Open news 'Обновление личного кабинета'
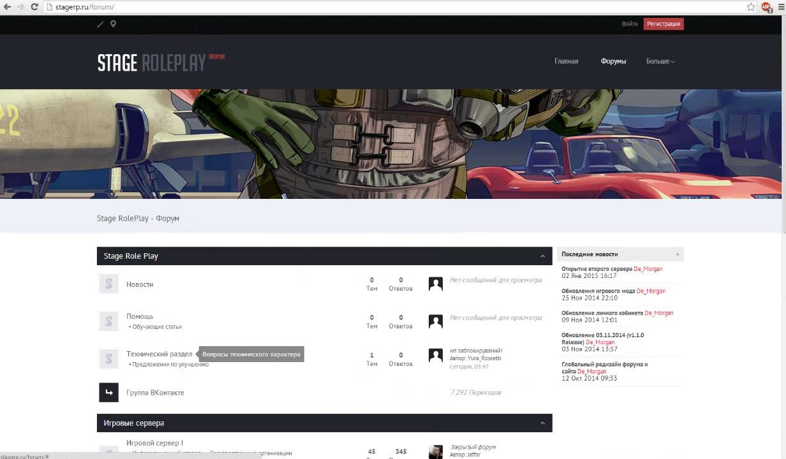This screenshot has width=786, height=459. click(x=602, y=313)
